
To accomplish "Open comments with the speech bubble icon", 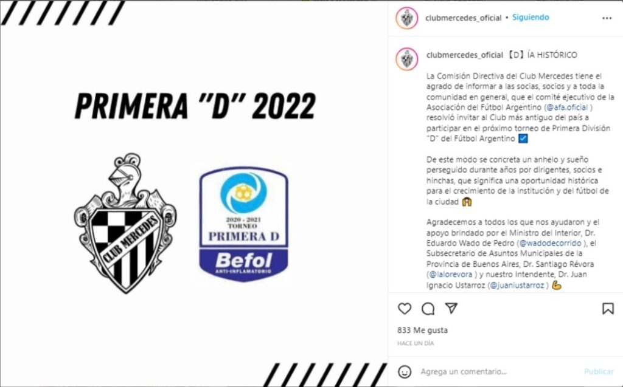I will pyautogui.click(x=428, y=309).
